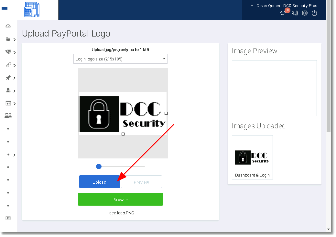Screen dimensions: 336x237
Task: Expand the phone and mail menu chevron
Action: tap(15, 52)
